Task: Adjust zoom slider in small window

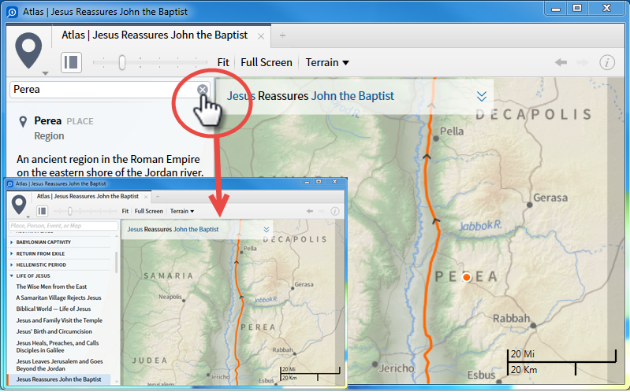Action: [70, 211]
